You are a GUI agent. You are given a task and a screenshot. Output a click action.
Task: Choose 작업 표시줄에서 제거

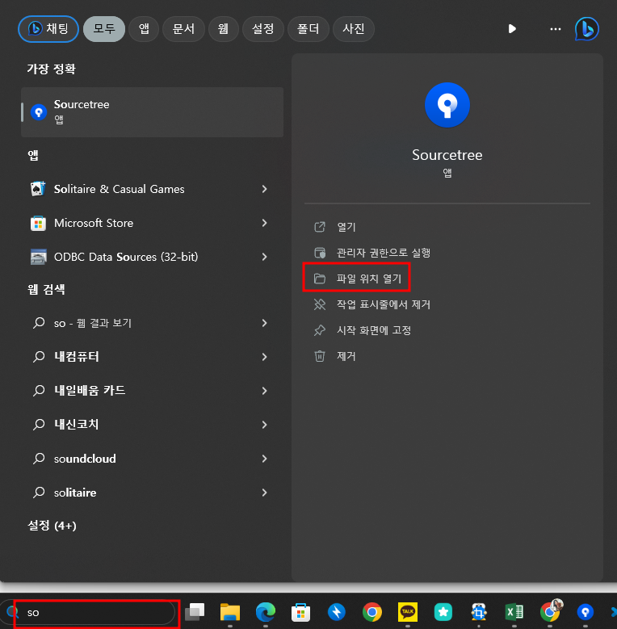coord(383,304)
